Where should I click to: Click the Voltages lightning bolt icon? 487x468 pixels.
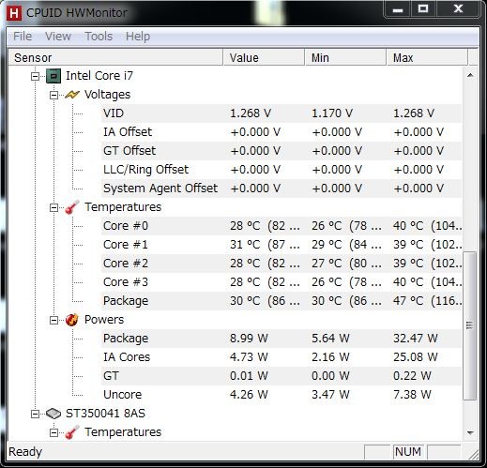72,95
